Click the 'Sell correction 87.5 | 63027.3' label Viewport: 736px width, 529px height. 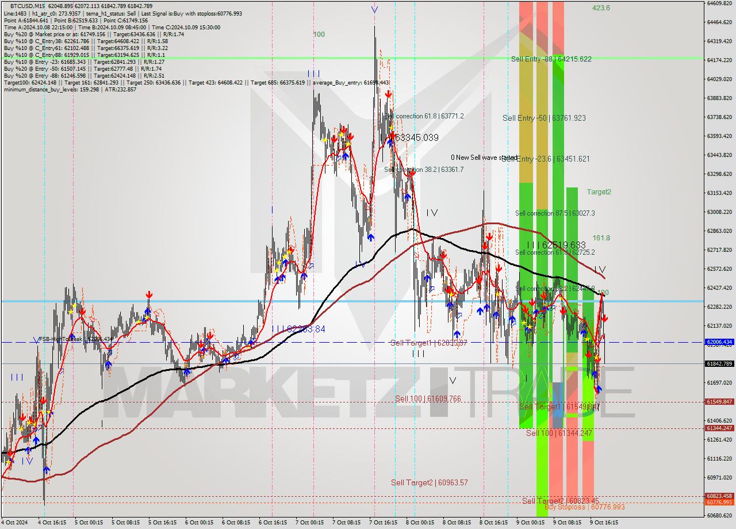click(x=555, y=213)
